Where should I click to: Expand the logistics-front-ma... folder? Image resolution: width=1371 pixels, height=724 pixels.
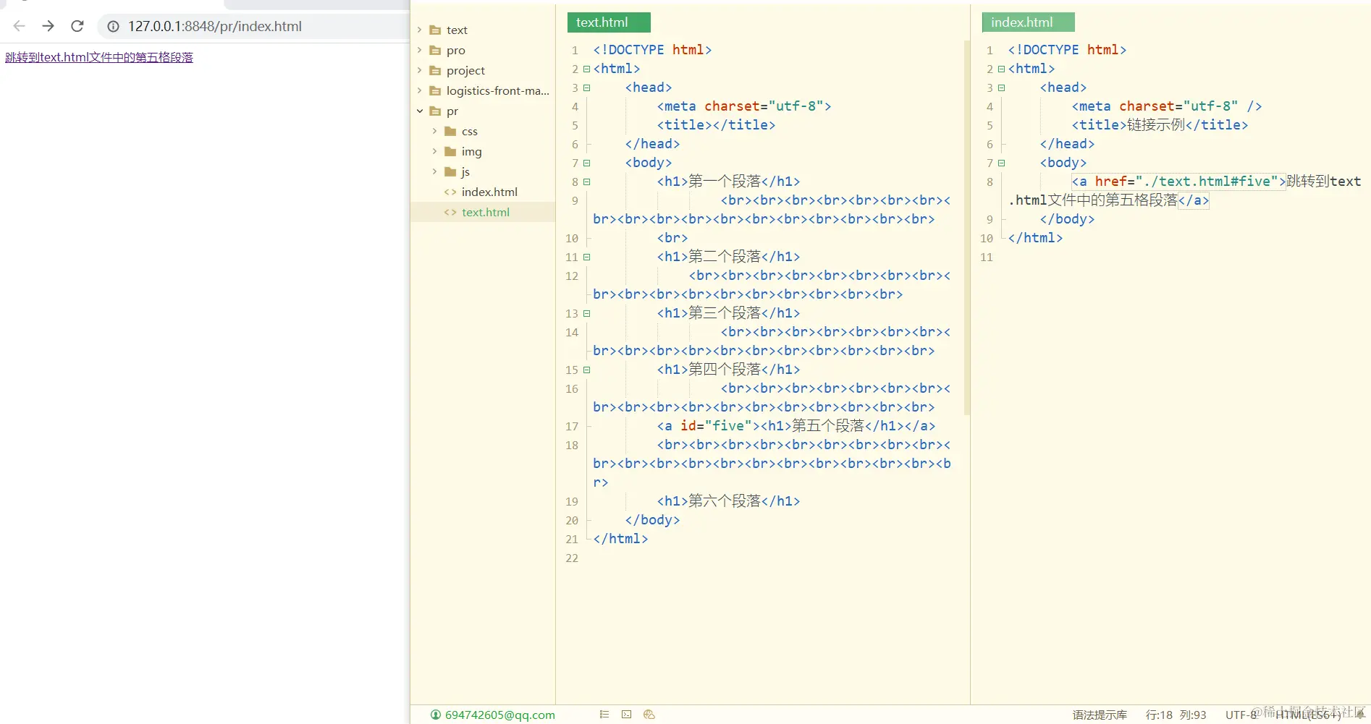[420, 91]
